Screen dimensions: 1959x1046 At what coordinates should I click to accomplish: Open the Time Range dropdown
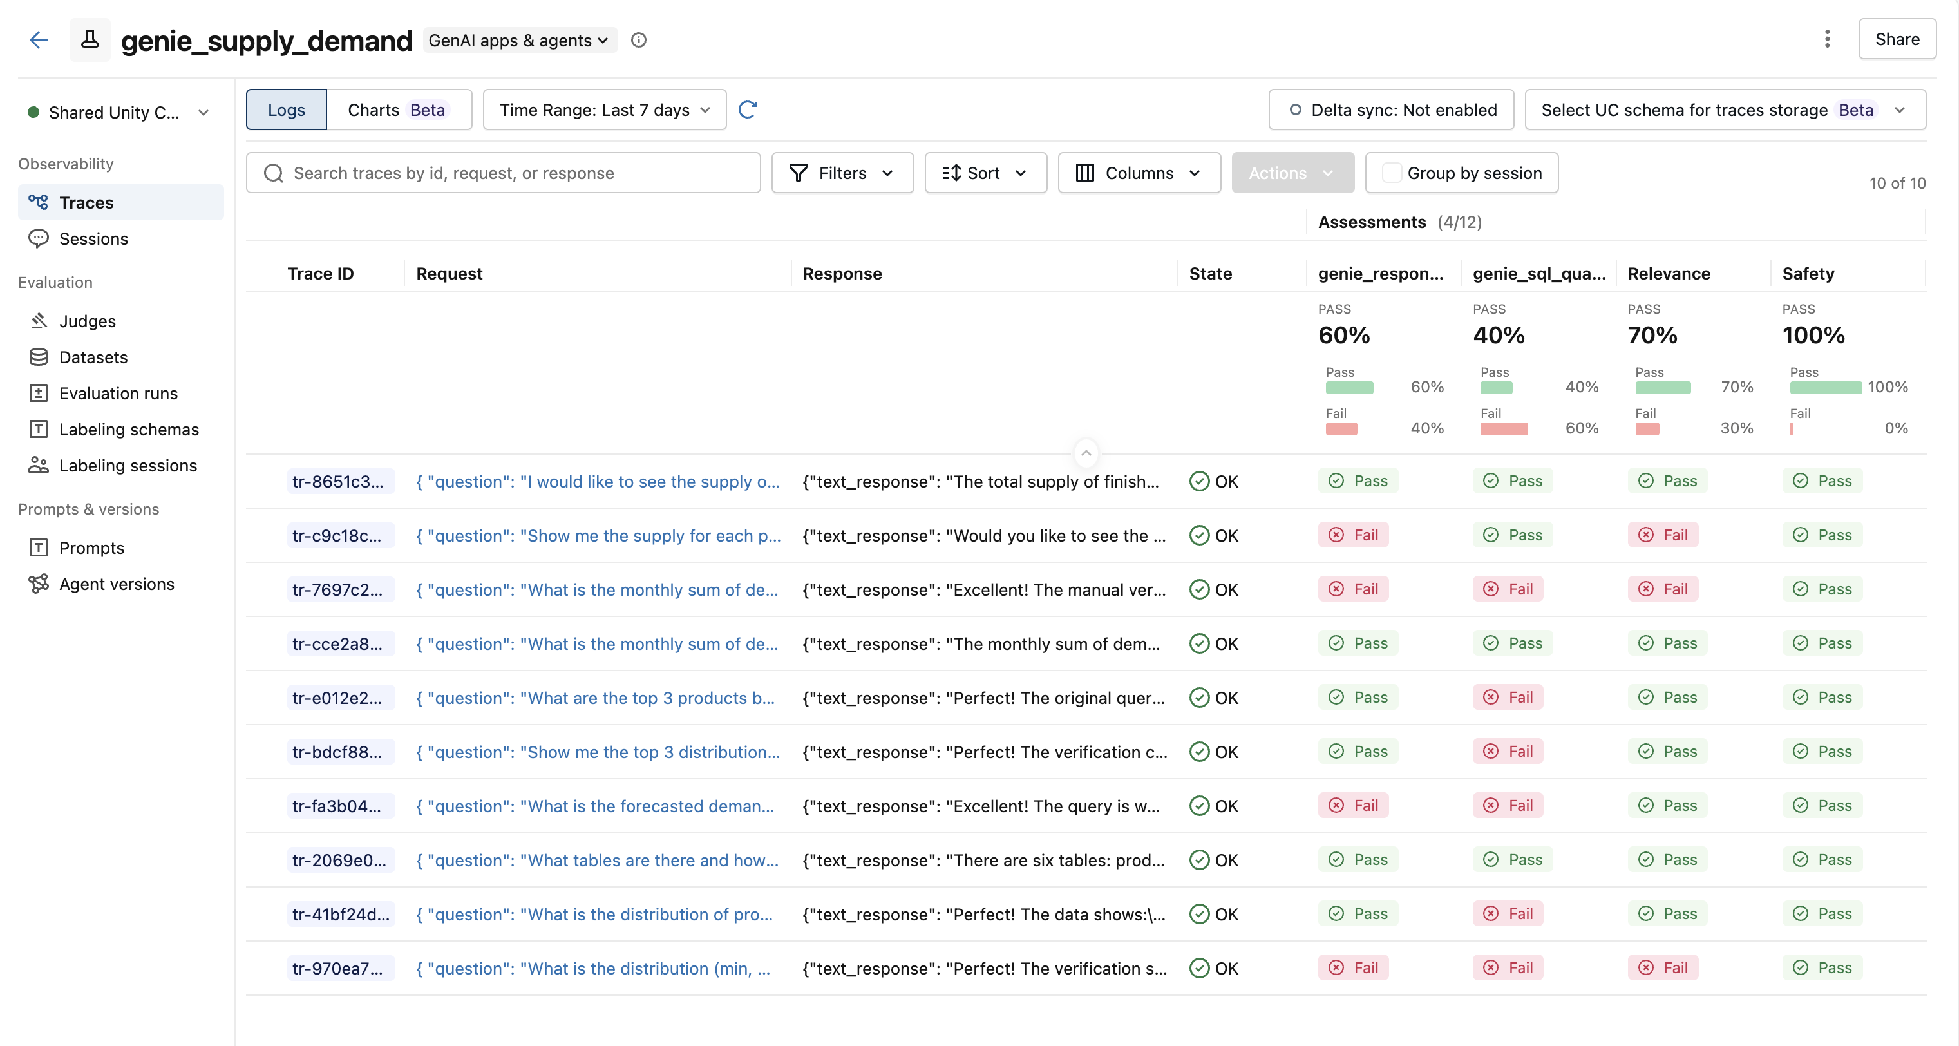pos(603,109)
